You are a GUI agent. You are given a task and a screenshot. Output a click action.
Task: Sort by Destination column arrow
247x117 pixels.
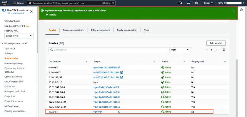[86, 62]
